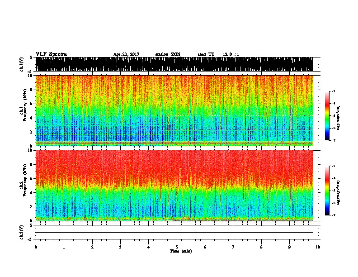Click the ch.2 frequency axis "8" tick label
Image resolution: width=358 pixels, height=277 pixels.
pos(32,165)
